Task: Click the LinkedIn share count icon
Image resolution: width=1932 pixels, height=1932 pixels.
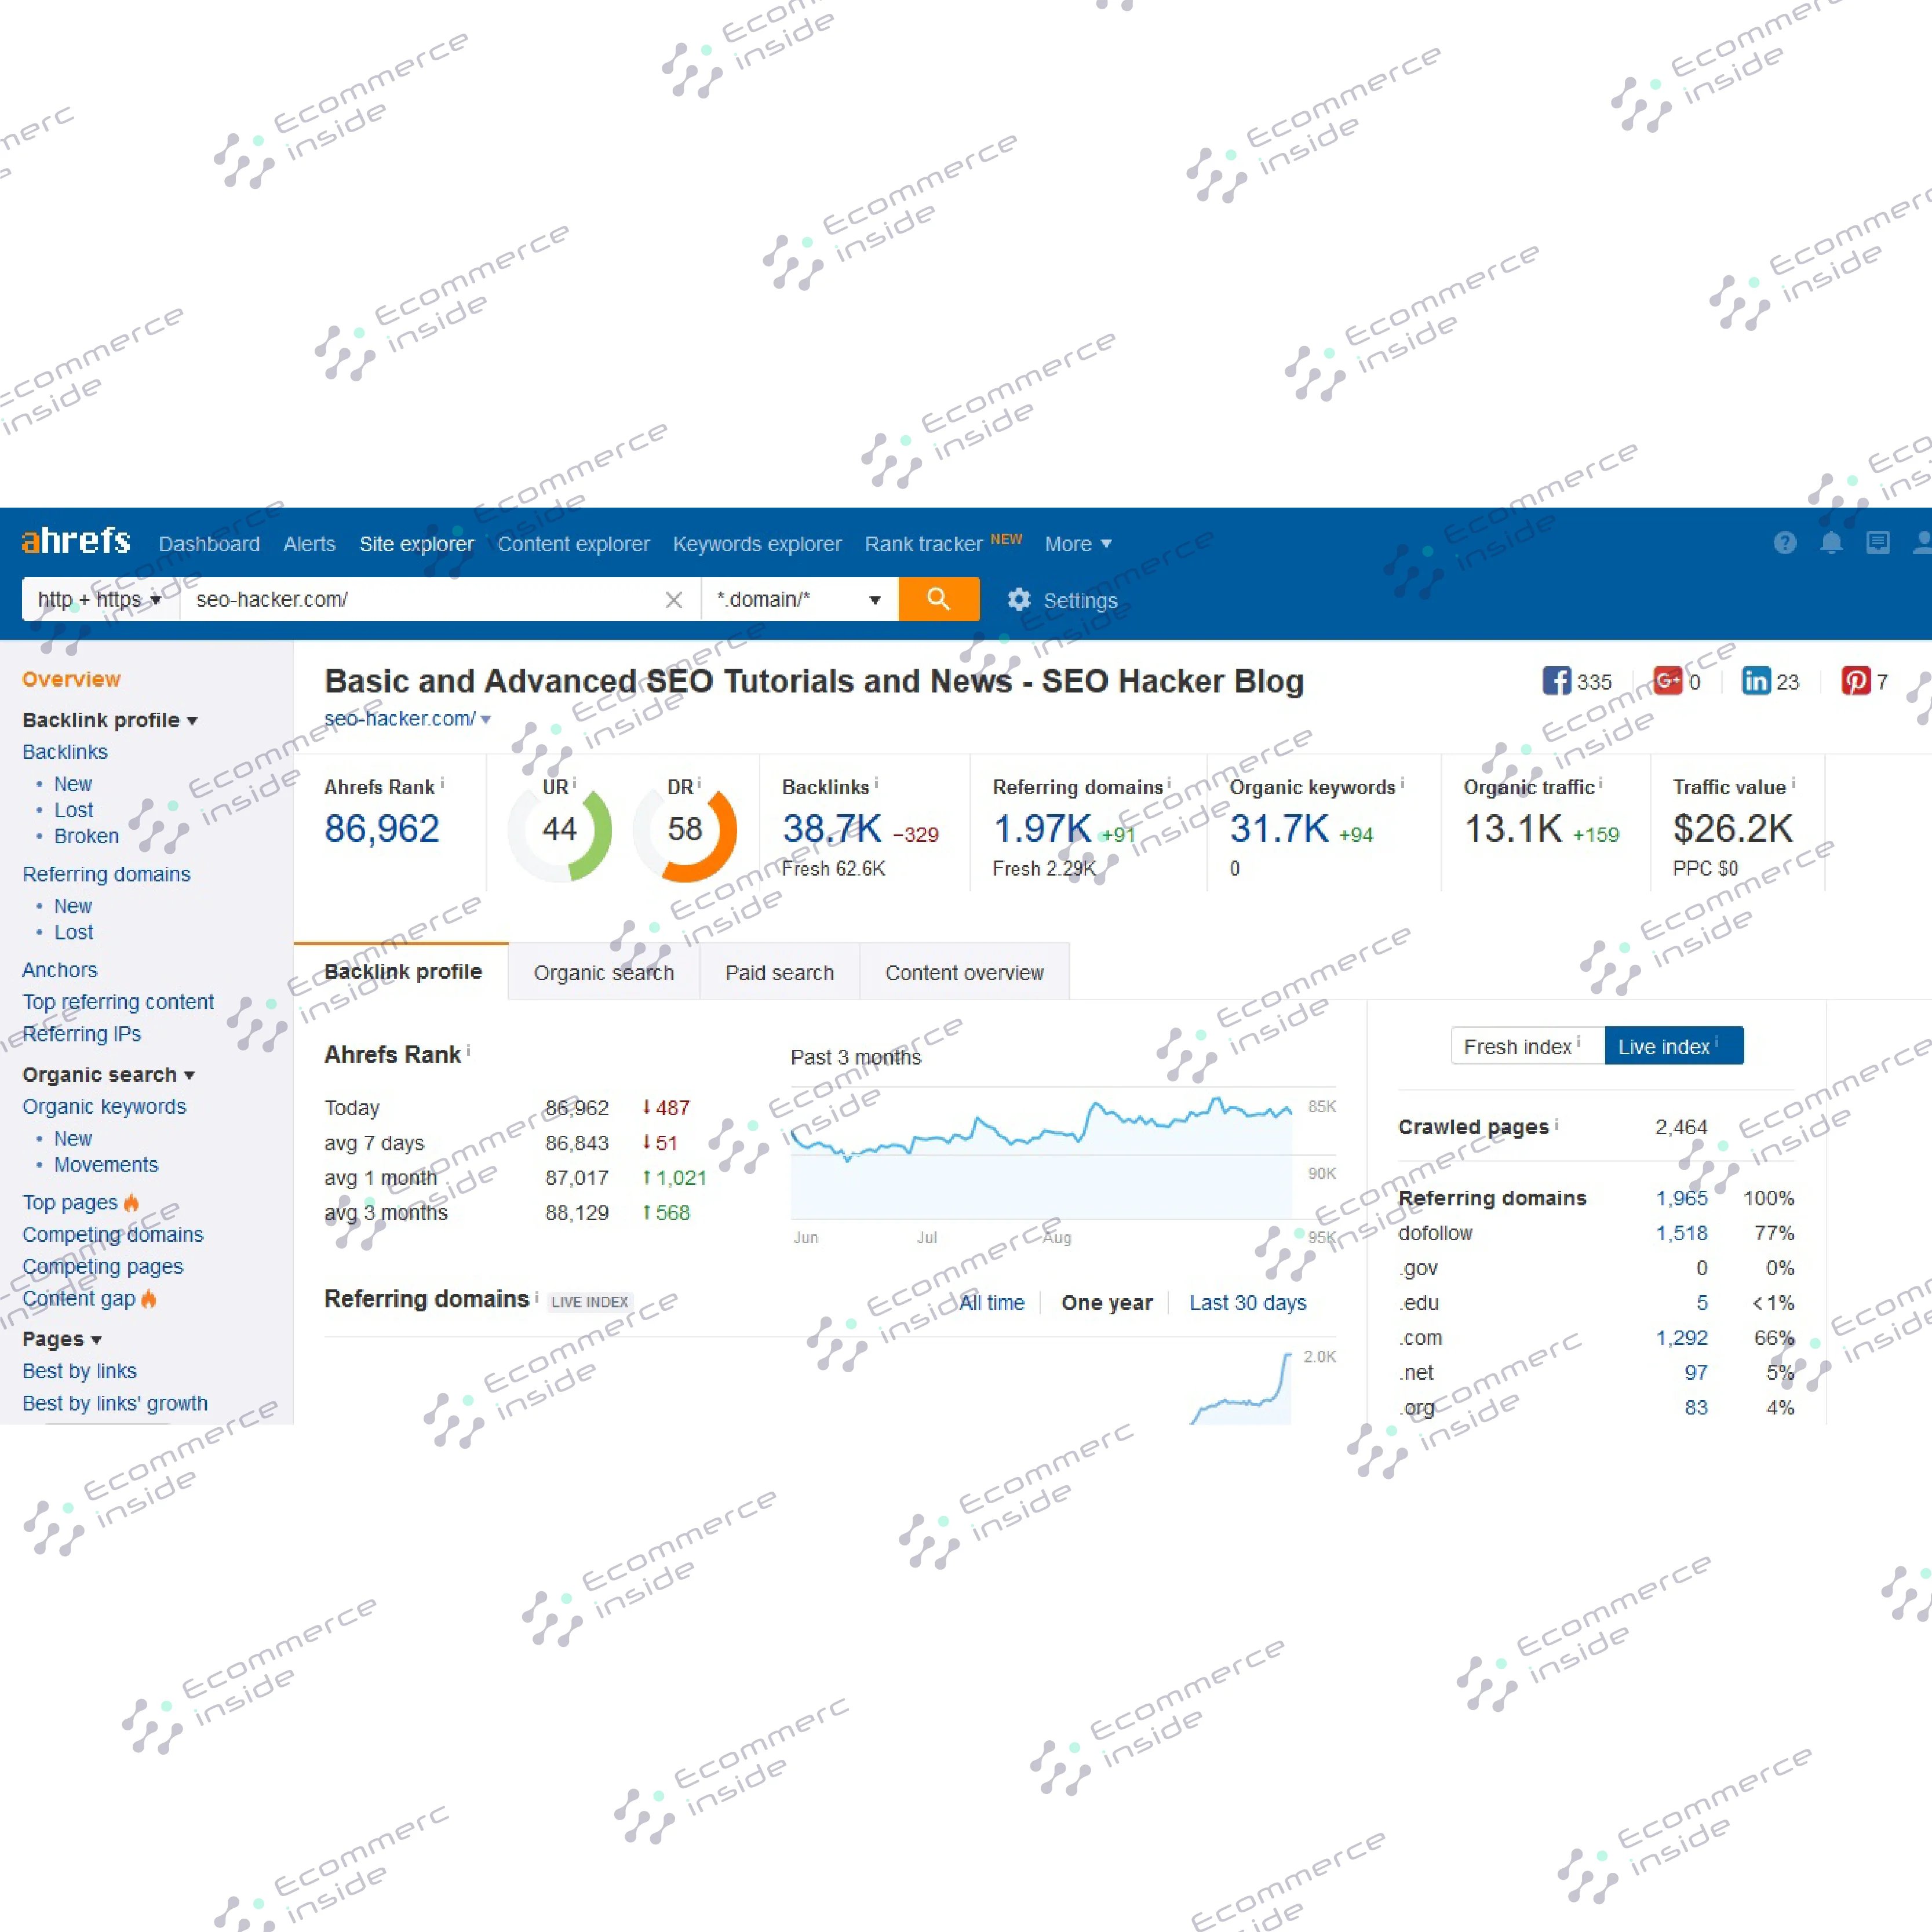Action: (1756, 681)
